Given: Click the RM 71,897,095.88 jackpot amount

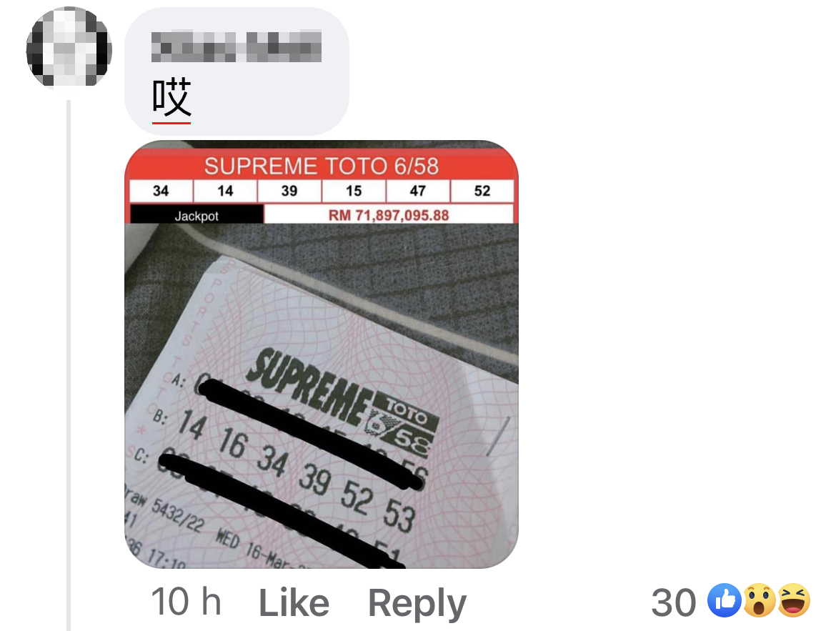Looking at the screenshot, I should click(x=389, y=215).
